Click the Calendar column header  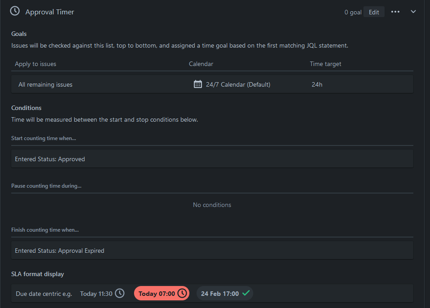[201, 64]
